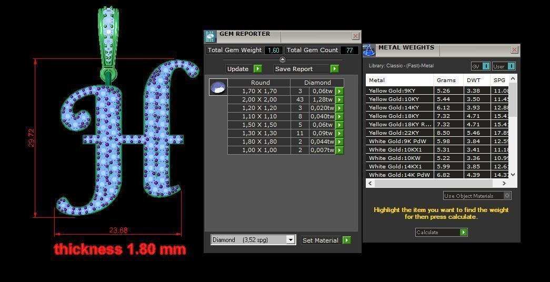Click the round diamond gem thumbnail
The height and width of the screenshot is (282, 550).
click(x=218, y=87)
